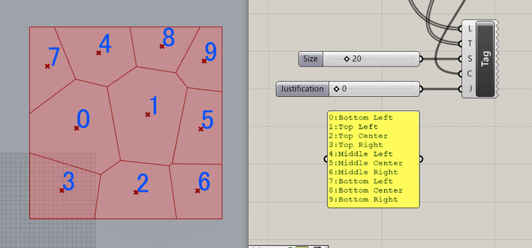The width and height of the screenshot is (532, 248).
Task: Click blue tag number 5 in viewport
Action: point(207,119)
